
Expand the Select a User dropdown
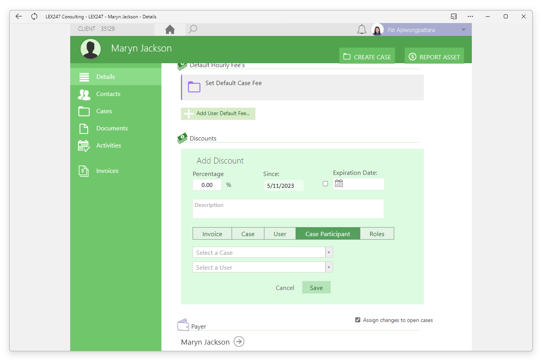329,267
